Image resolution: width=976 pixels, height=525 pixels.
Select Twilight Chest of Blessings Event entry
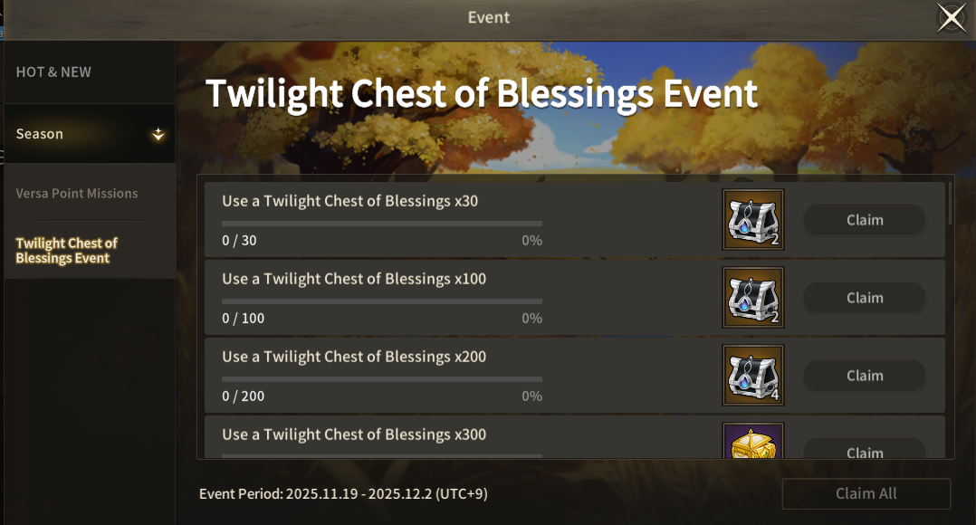67,251
